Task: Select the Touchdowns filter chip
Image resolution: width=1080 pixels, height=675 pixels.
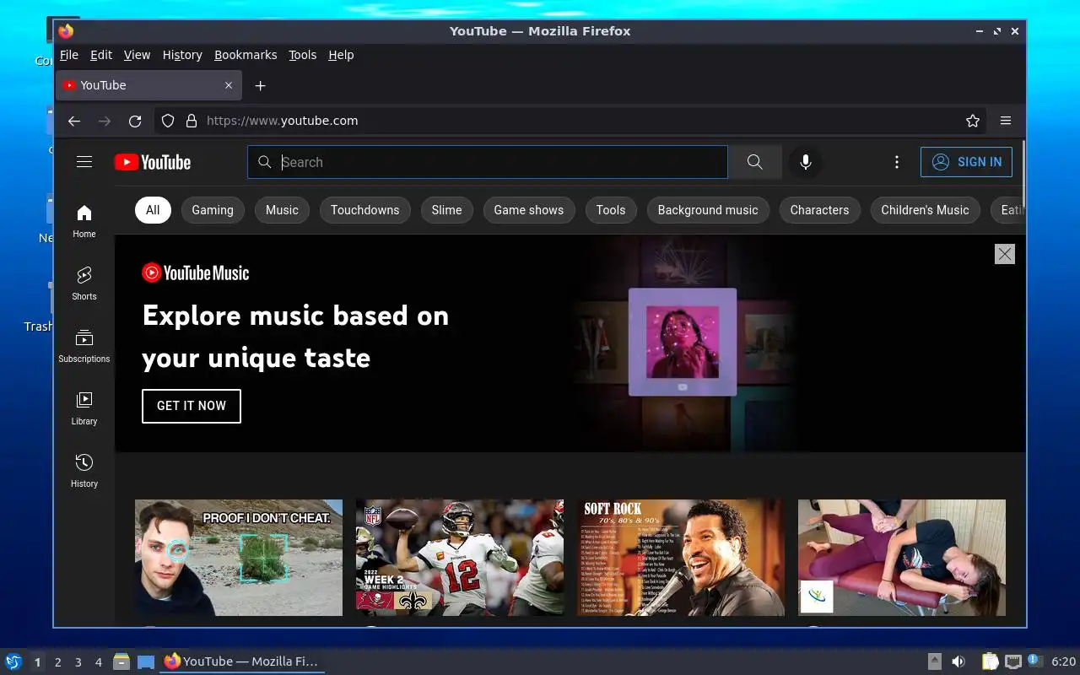Action: click(x=365, y=210)
